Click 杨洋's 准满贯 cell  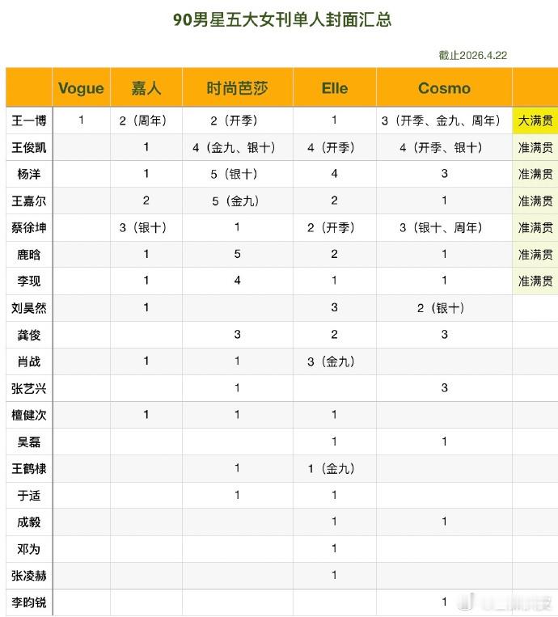click(x=535, y=174)
